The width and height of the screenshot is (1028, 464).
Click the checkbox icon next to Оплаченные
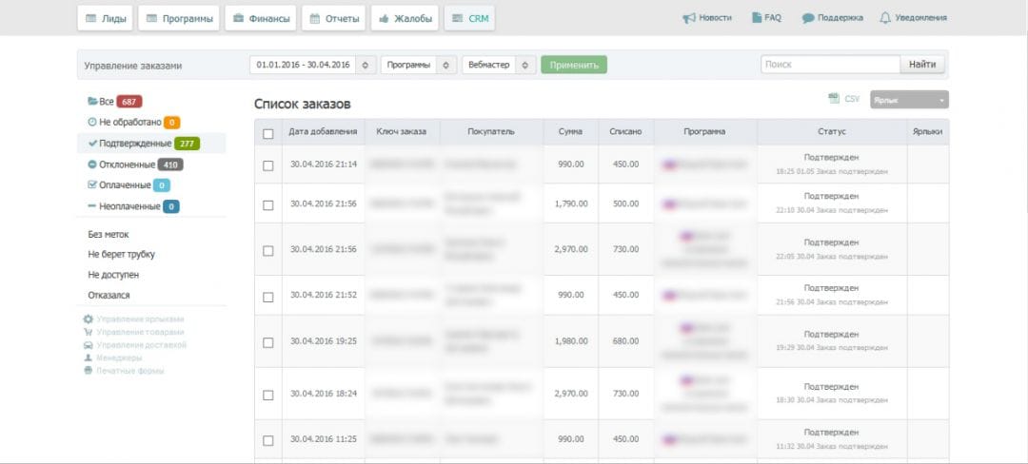(x=91, y=184)
